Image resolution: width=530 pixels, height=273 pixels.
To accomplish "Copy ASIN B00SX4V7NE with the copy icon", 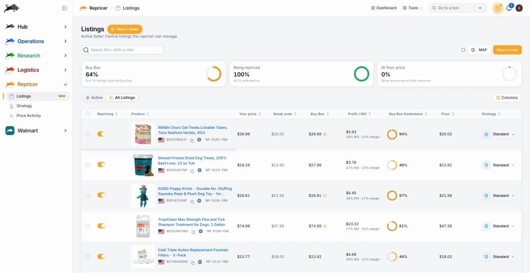I will pyautogui.click(x=192, y=171).
